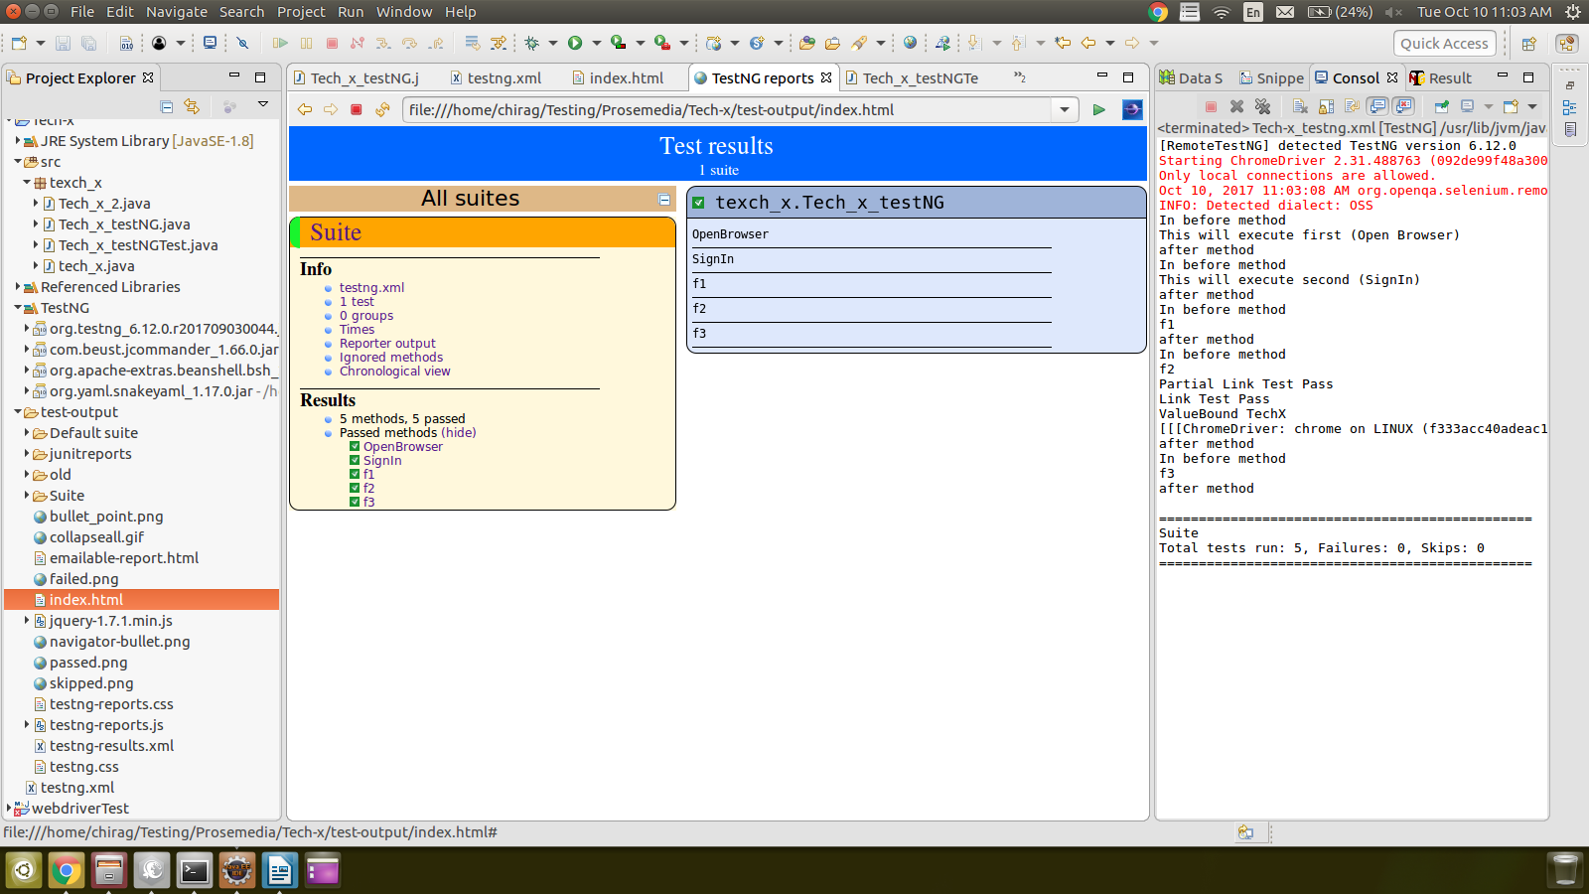Select emailable-report.html in Project Explorer
Screen dimensions: 1589x894
(x=124, y=558)
